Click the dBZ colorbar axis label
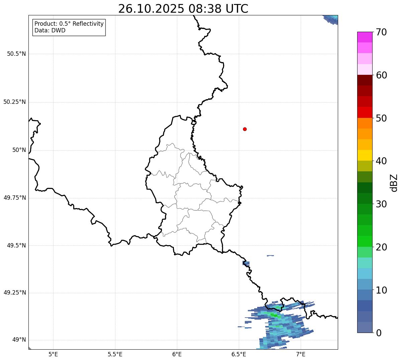 (394, 183)
